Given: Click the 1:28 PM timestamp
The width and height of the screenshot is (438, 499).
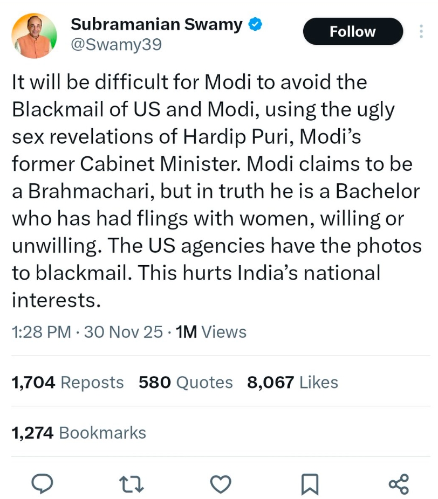Looking at the screenshot, I should 41,332.
